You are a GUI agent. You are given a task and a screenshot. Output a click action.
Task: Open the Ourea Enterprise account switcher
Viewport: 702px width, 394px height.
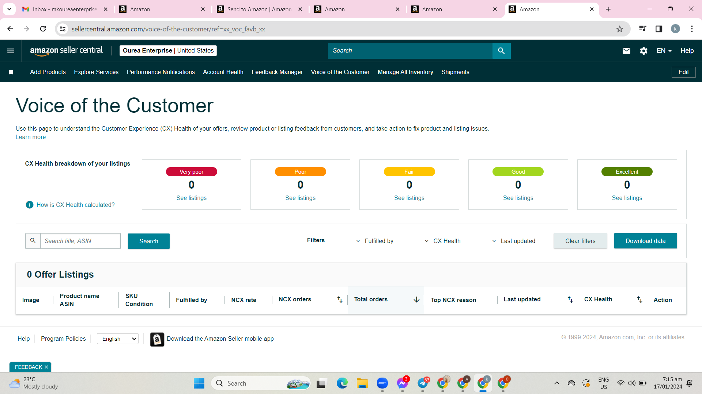(x=168, y=51)
